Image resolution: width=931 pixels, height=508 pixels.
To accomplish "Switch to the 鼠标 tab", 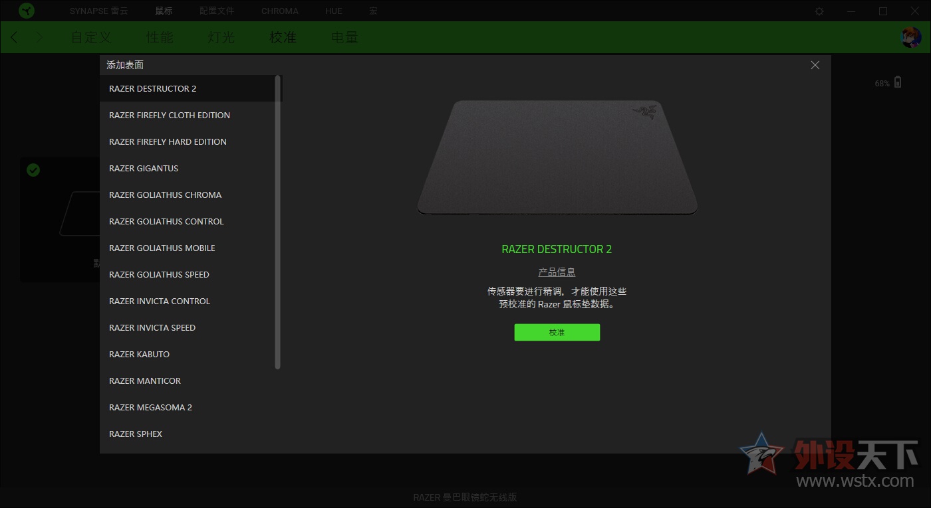I will [164, 11].
